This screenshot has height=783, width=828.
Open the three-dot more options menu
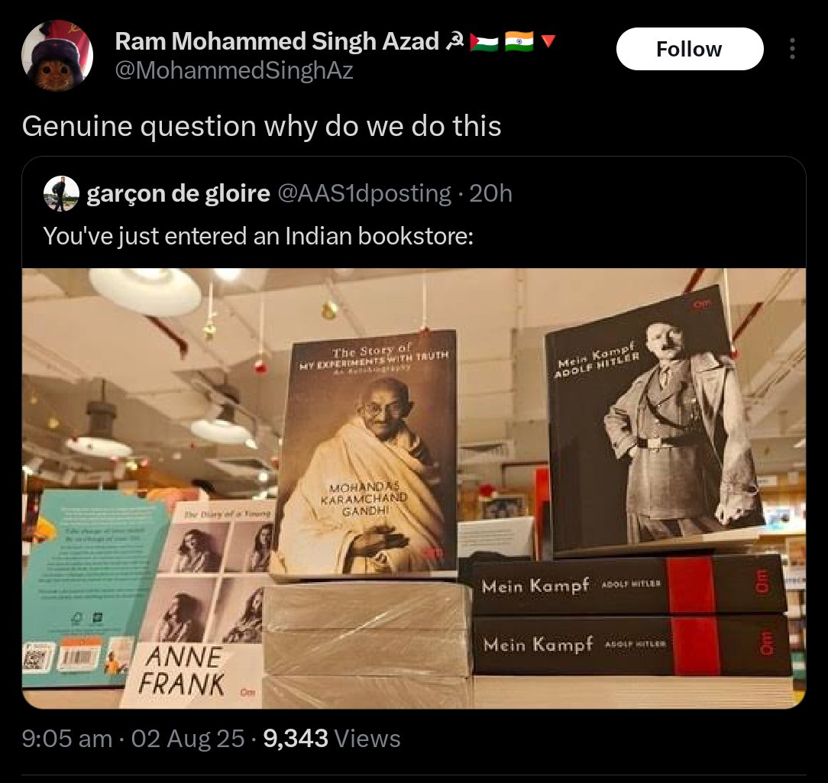[x=791, y=49]
